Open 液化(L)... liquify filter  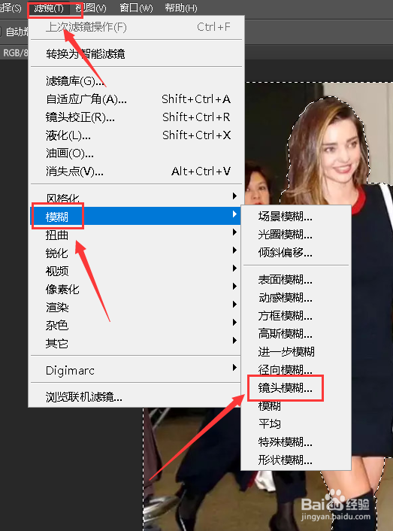(136, 135)
